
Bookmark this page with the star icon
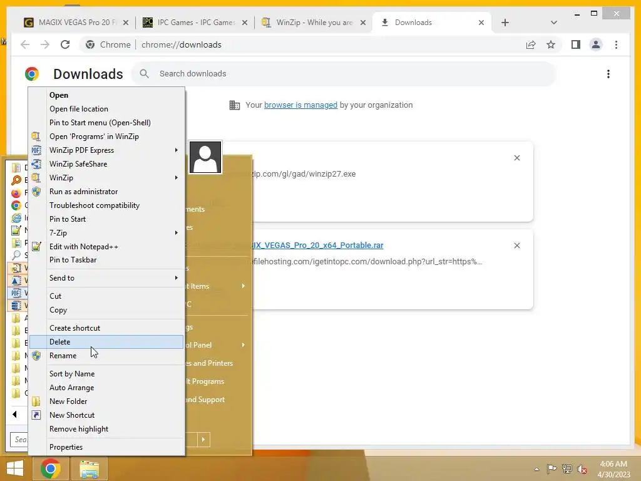551,44
